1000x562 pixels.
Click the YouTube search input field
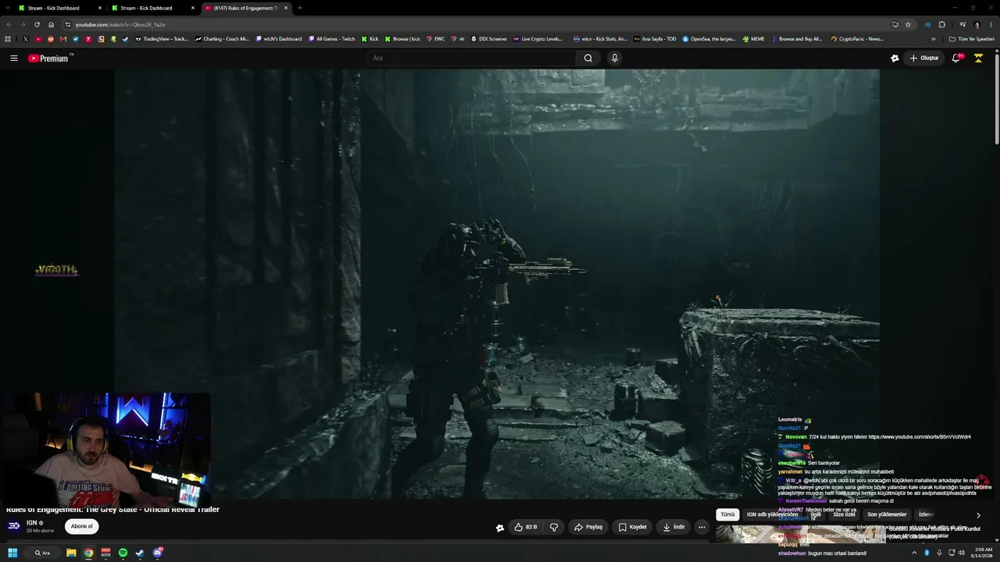click(x=472, y=58)
